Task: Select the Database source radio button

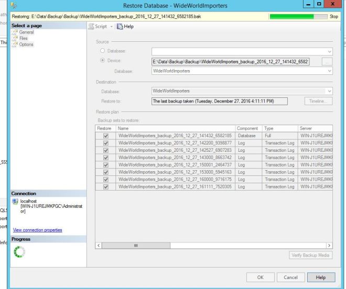Action: tap(102, 51)
